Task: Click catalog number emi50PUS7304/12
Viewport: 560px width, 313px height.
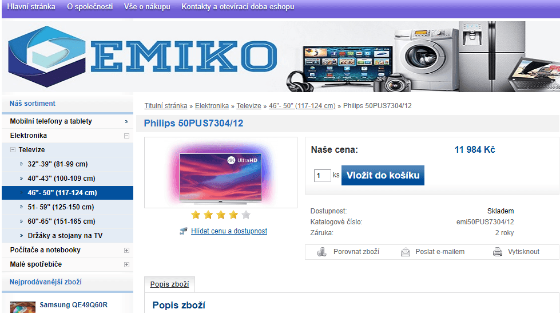Action: (x=485, y=222)
